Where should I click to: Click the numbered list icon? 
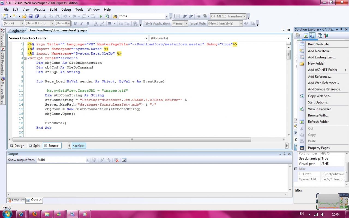tap(127, 23)
